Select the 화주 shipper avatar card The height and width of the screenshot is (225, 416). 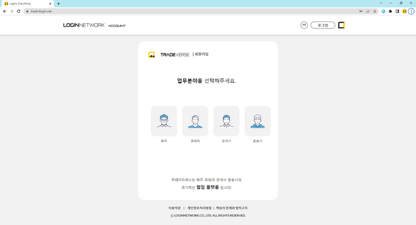tap(164, 121)
